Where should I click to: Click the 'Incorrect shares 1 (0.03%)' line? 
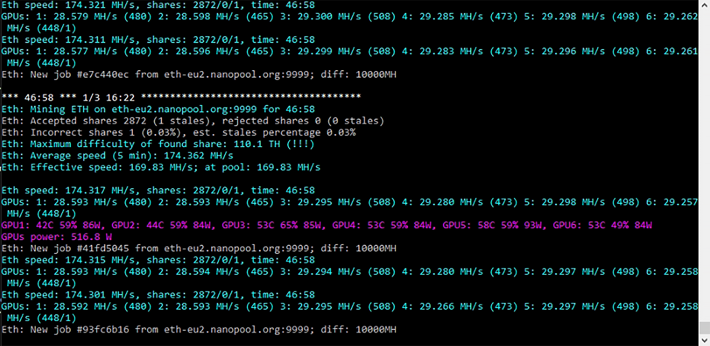coord(179,132)
